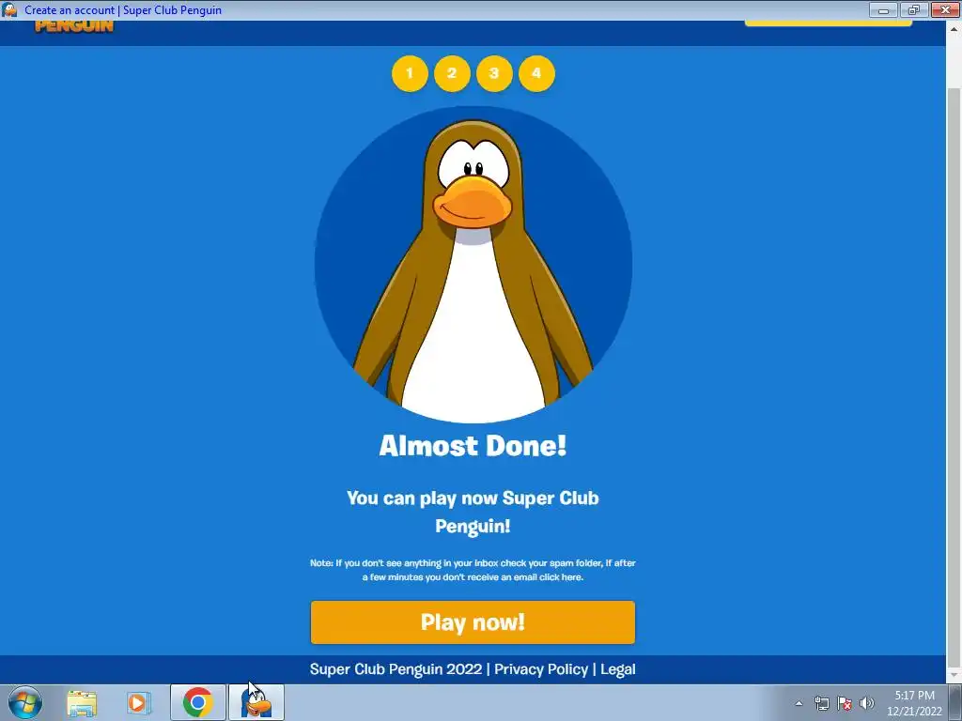
Task: Click the step 3 circle
Action: pos(494,73)
